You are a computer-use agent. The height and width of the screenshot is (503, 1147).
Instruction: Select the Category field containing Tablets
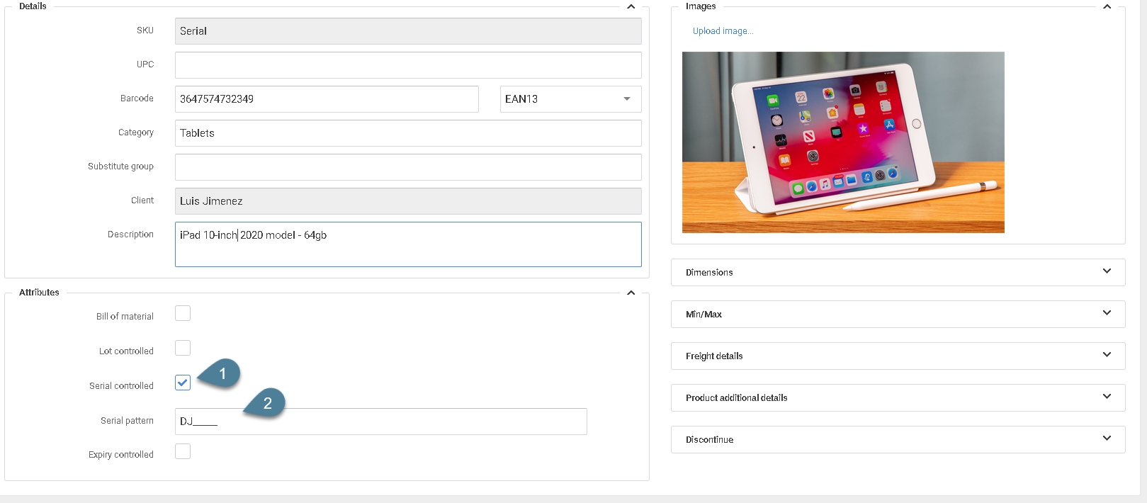click(x=408, y=133)
